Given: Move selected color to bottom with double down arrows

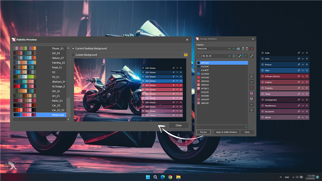Looking at the screenshot, I should click(x=252, y=110).
